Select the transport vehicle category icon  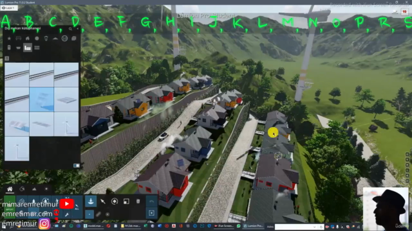19,38
